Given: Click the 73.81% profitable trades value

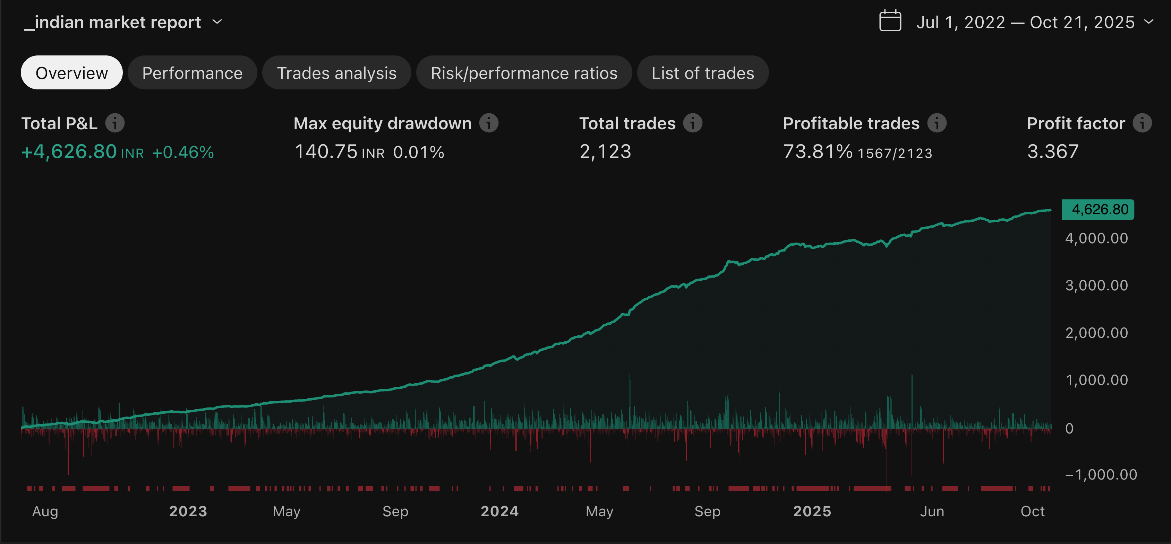Looking at the screenshot, I should [817, 152].
